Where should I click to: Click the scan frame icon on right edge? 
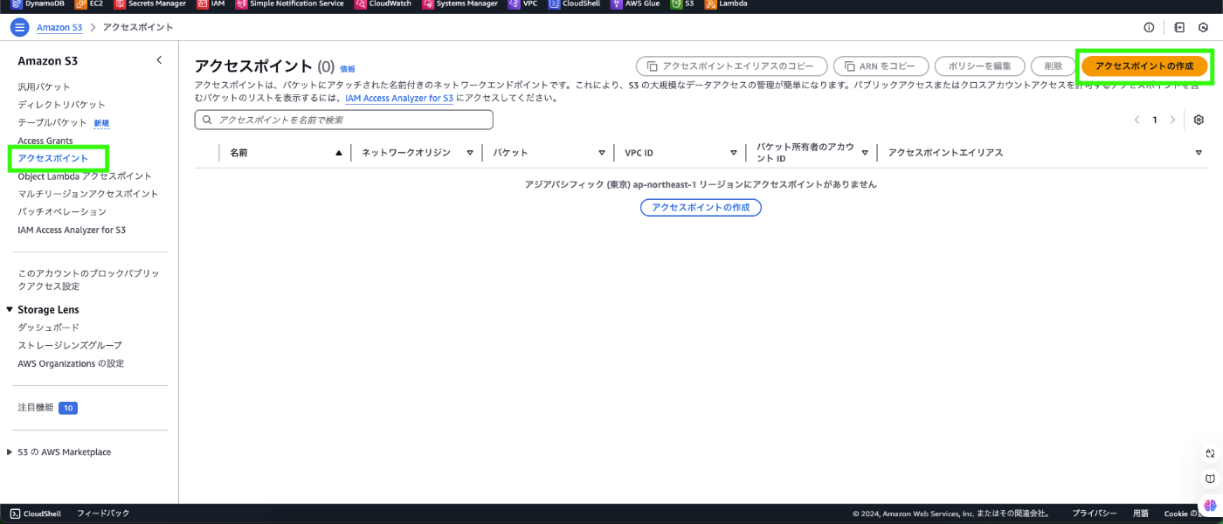[1210, 453]
